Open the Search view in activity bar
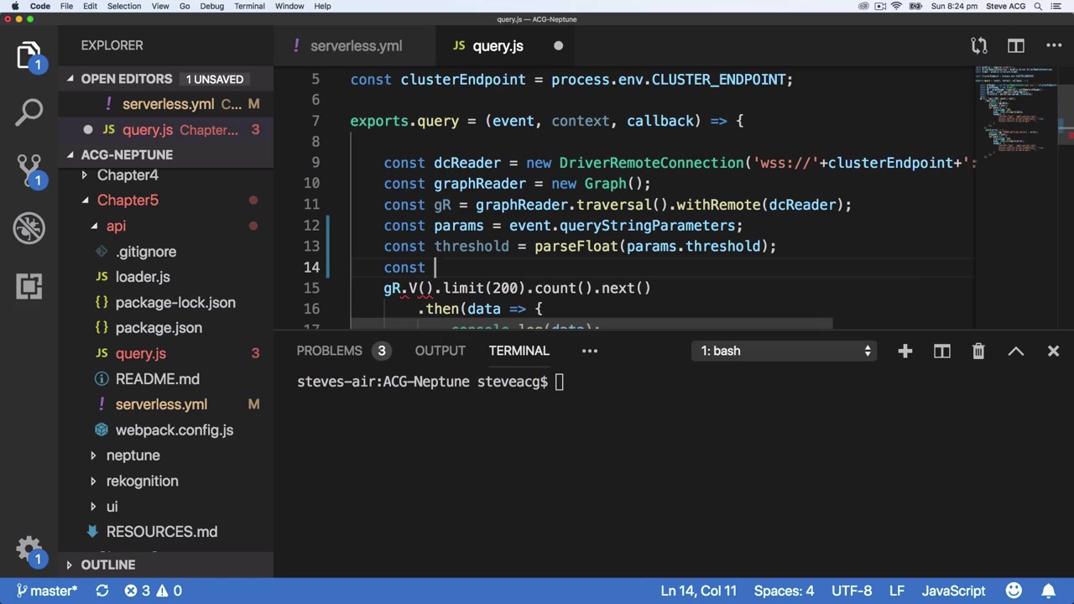1074x604 pixels. 29,111
